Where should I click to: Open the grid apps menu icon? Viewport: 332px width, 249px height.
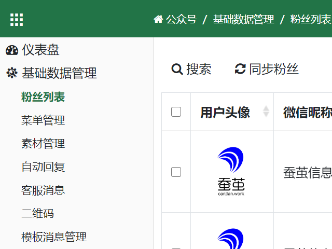[17, 20]
